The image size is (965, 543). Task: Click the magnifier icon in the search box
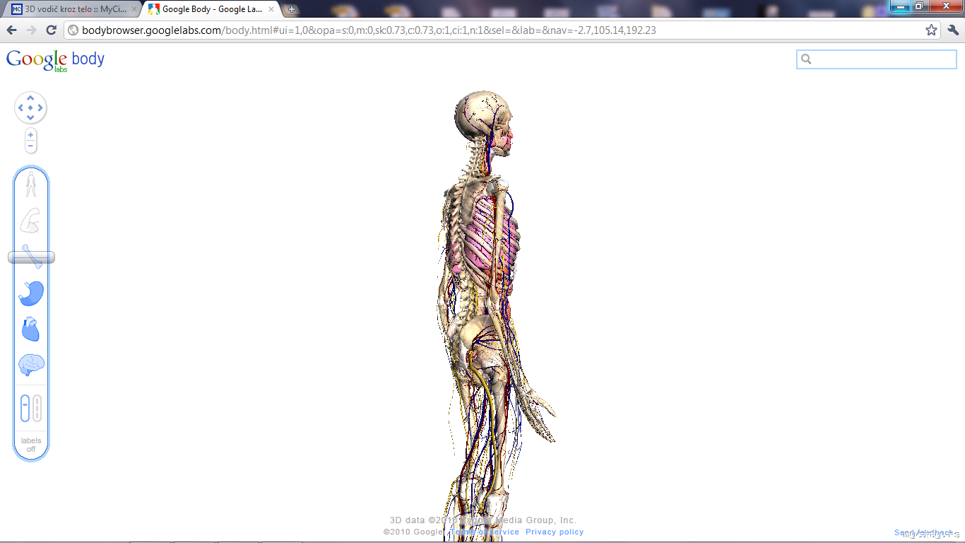pos(806,59)
